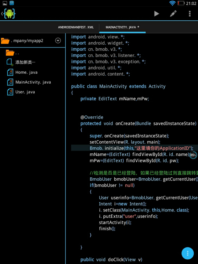Tap the blue floating action button
Viewport: 198px width, 264px height.
pos(188,253)
